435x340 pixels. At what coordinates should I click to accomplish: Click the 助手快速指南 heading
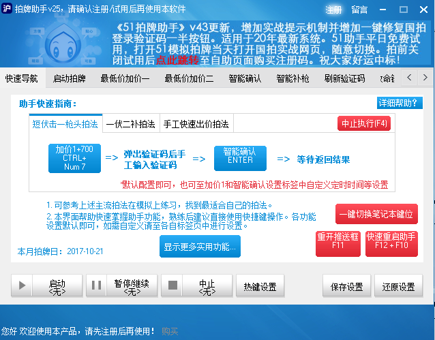pyautogui.click(x=48, y=104)
